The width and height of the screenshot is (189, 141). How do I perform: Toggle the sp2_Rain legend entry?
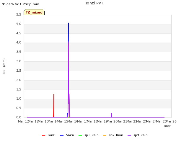(x=113, y=135)
